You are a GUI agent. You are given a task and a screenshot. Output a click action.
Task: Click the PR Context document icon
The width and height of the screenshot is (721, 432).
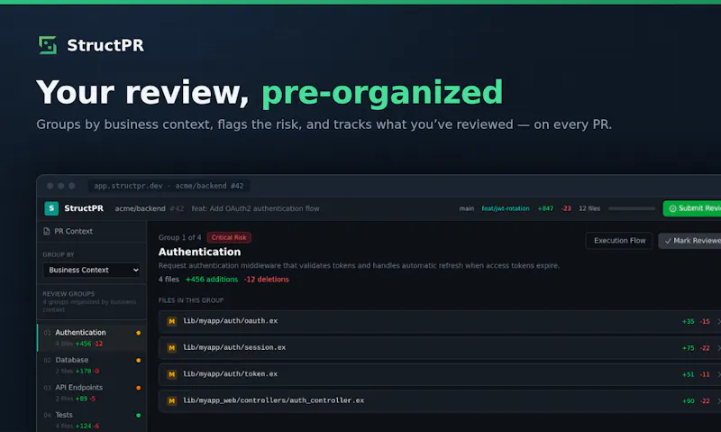(x=47, y=232)
